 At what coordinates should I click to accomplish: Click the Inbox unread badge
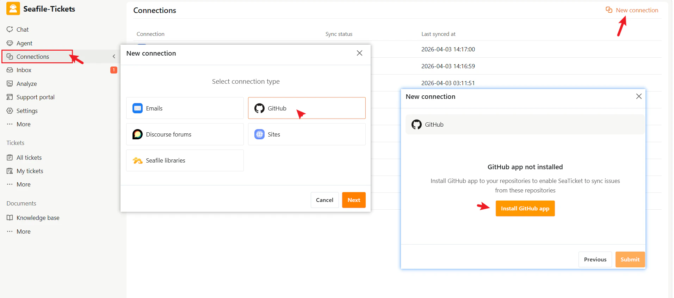(114, 70)
